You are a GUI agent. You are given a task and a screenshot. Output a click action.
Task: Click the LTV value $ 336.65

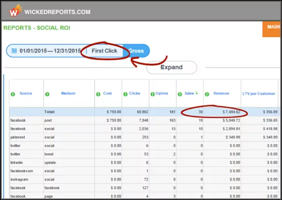[x=270, y=120]
